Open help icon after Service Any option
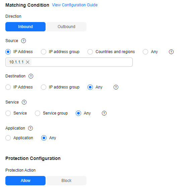Screen dimensions: 187x190 coord(104,113)
